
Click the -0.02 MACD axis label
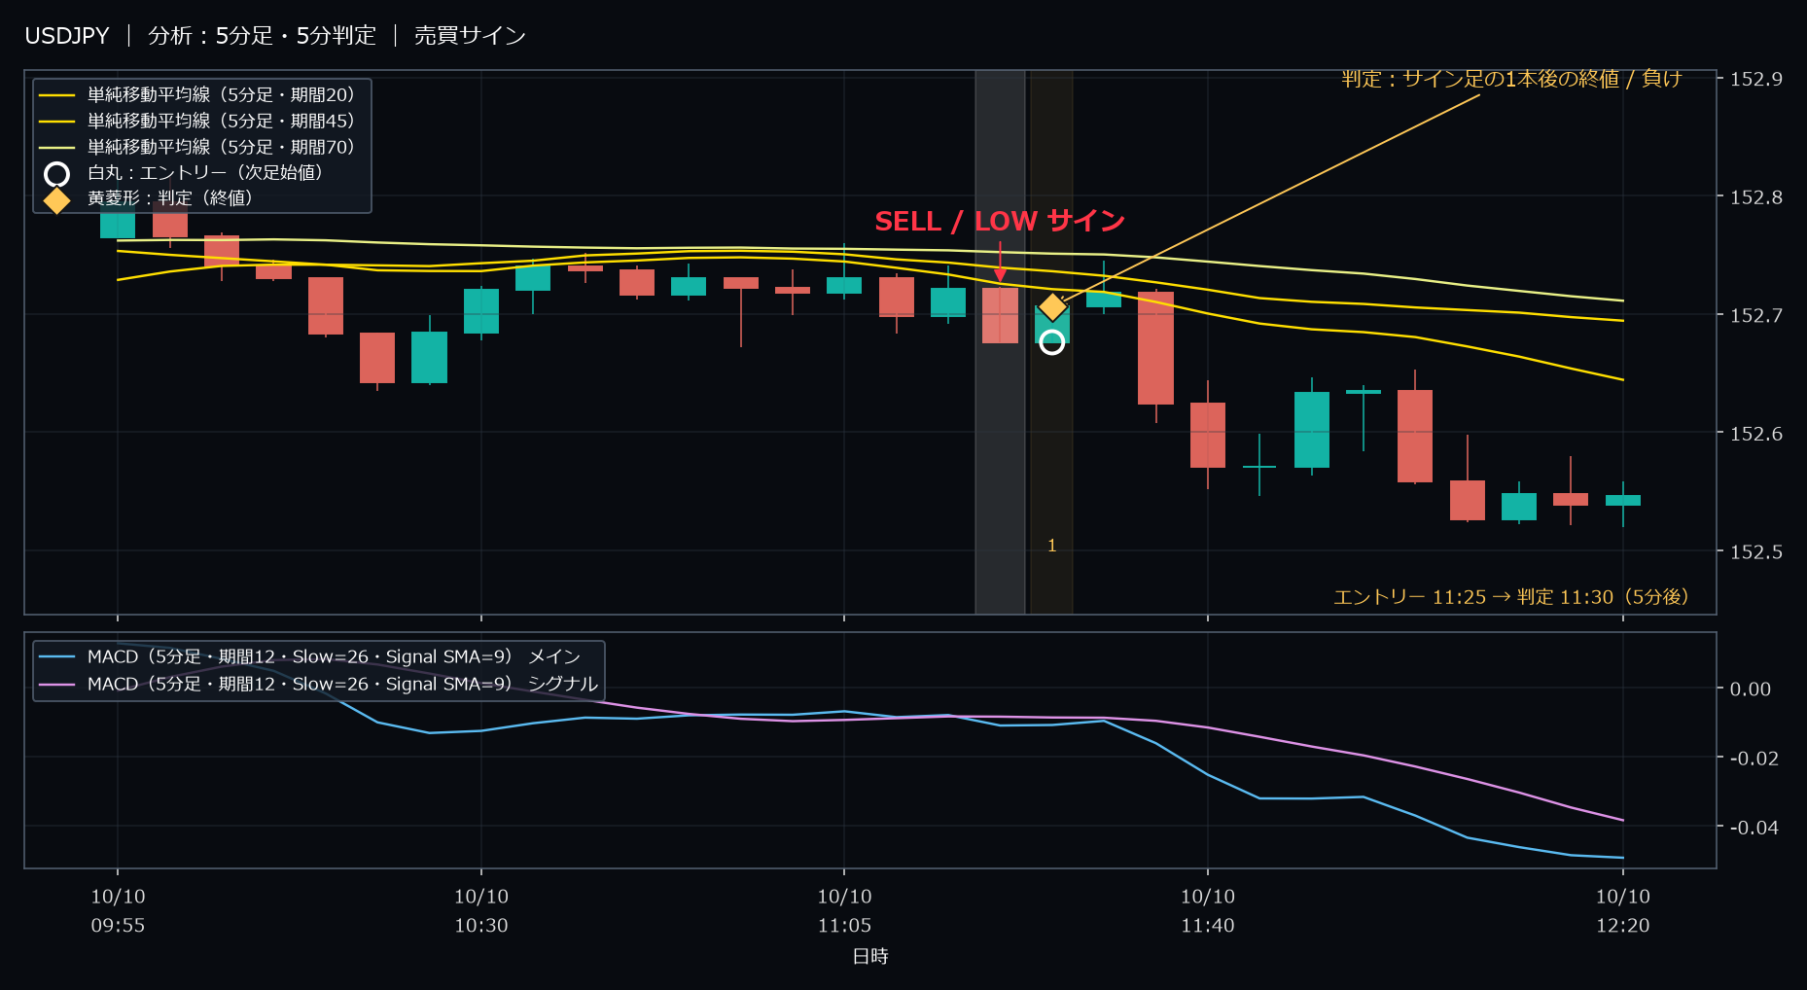tap(1754, 758)
